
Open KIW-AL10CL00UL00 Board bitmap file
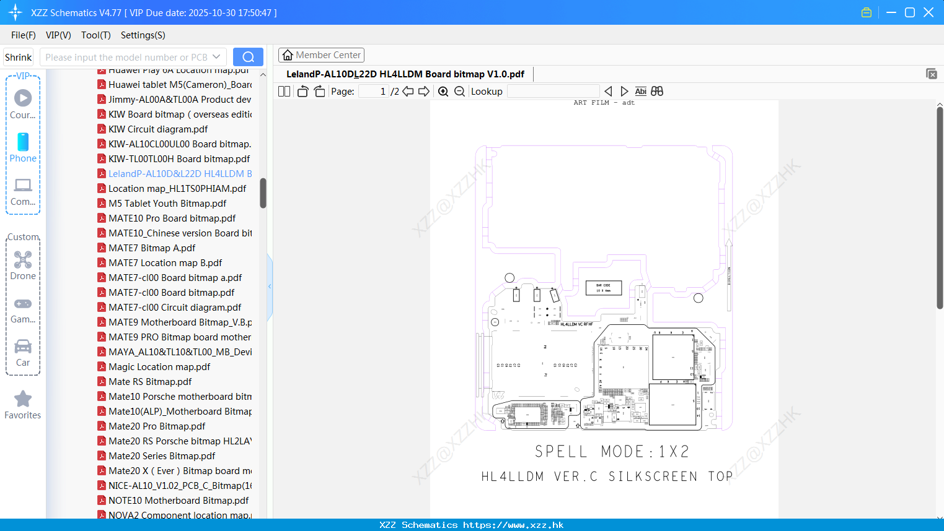coord(175,144)
